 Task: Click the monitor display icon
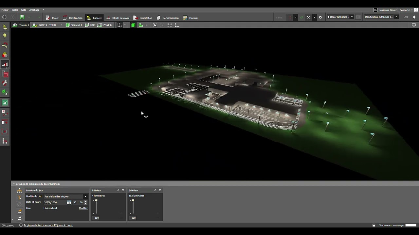click(x=414, y=25)
